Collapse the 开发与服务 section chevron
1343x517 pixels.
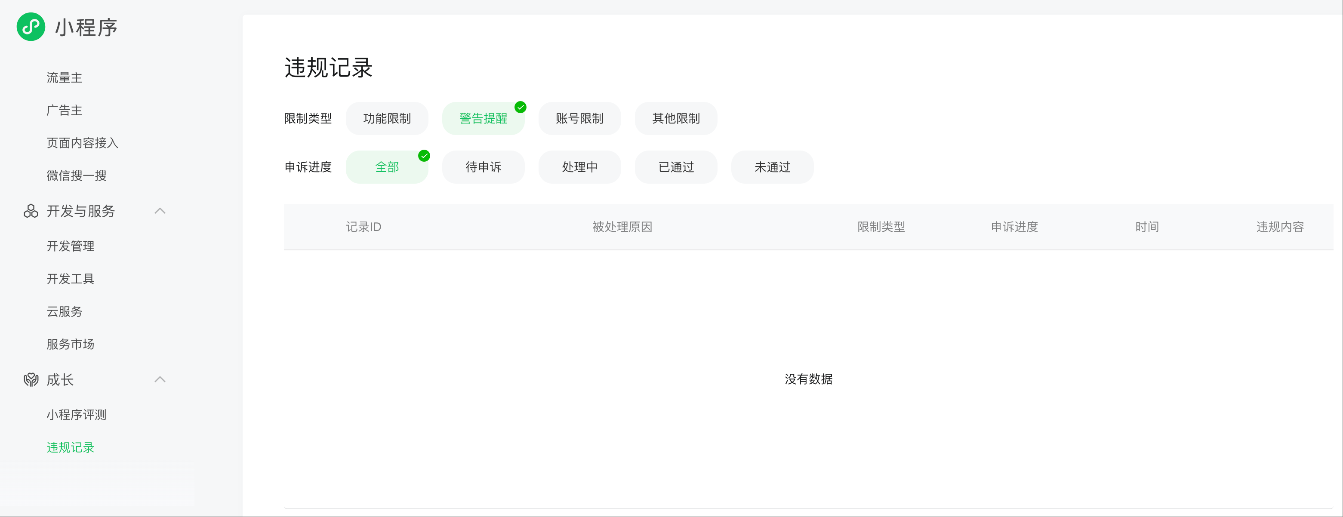tap(160, 211)
